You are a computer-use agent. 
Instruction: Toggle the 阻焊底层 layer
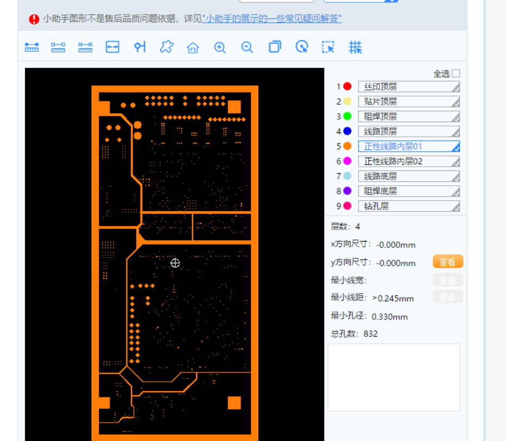click(x=409, y=191)
